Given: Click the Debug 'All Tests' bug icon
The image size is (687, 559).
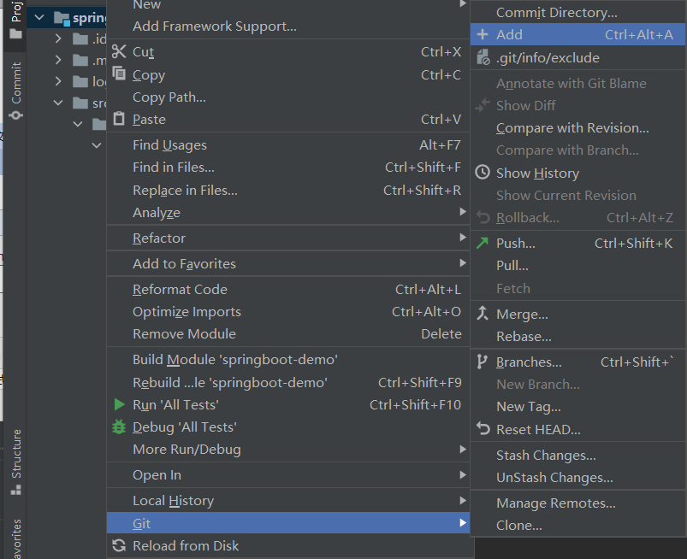Looking at the screenshot, I should pos(119,427).
